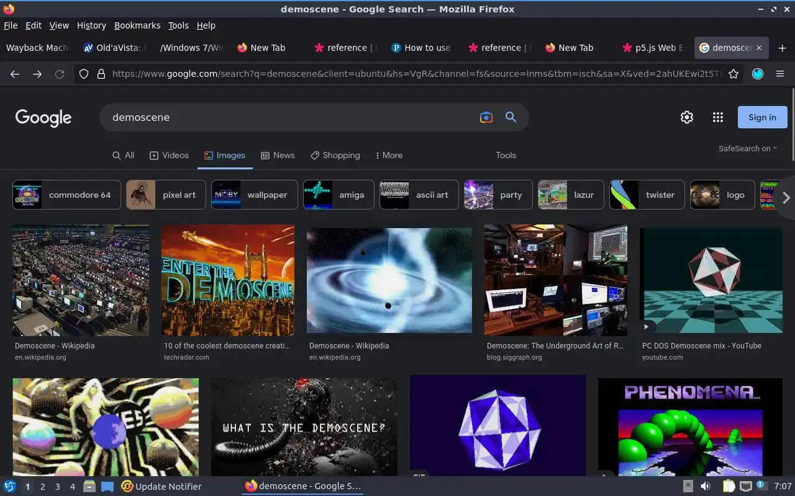Open the SafeSearch on dropdown

748,149
